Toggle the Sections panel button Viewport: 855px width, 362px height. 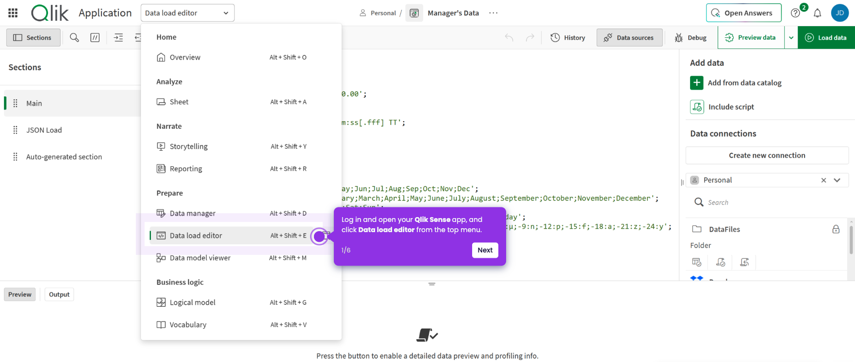33,37
